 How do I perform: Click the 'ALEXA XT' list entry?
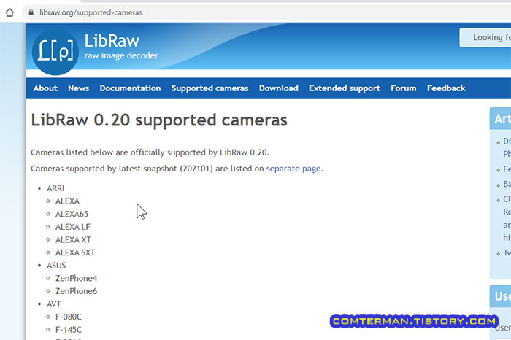click(x=73, y=240)
